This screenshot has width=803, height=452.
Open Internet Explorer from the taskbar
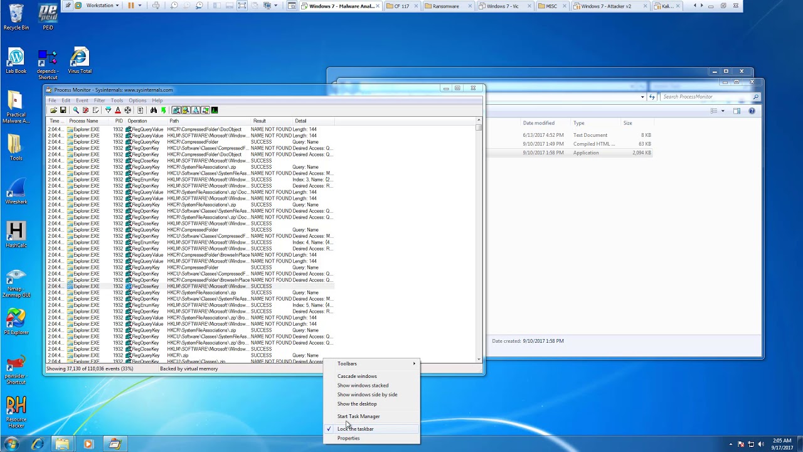(x=38, y=444)
